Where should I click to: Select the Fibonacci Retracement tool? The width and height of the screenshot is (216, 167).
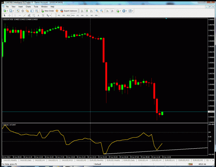tap(34, 15)
